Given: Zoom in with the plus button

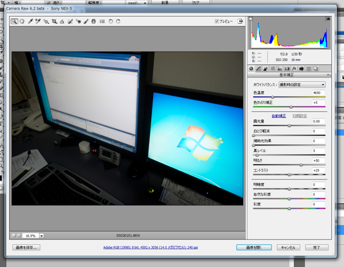Looking at the screenshot, I should pyautogui.click(x=19, y=235).
